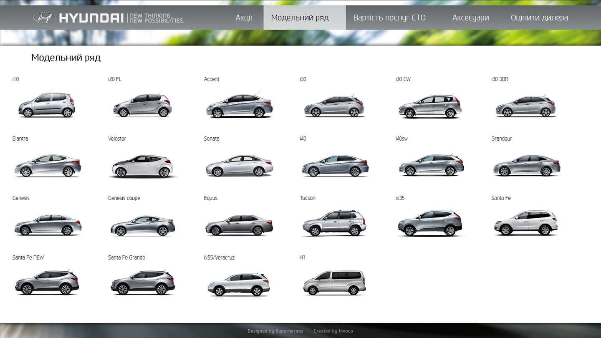This screenshot has width=601, height=338.
Task: Open the Tucson SUV thumbnail
Action: 334,223
